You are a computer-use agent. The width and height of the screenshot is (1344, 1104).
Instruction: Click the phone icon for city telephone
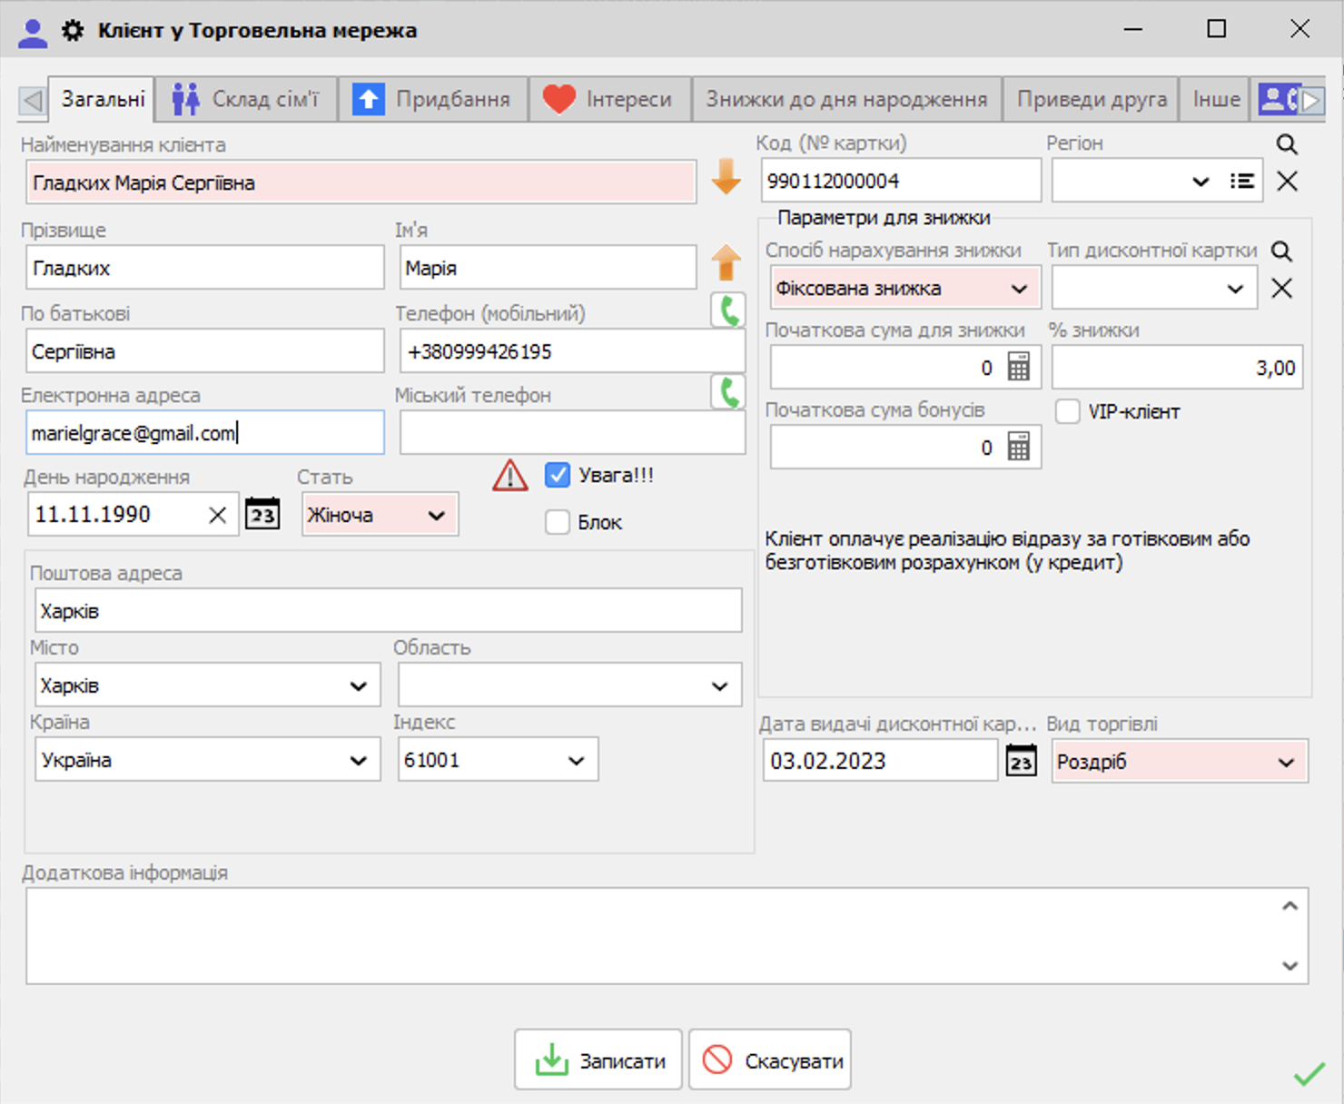[x=728, y=392]
